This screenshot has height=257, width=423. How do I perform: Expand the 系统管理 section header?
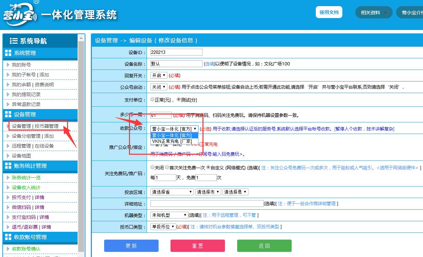(x=40, y=53)
